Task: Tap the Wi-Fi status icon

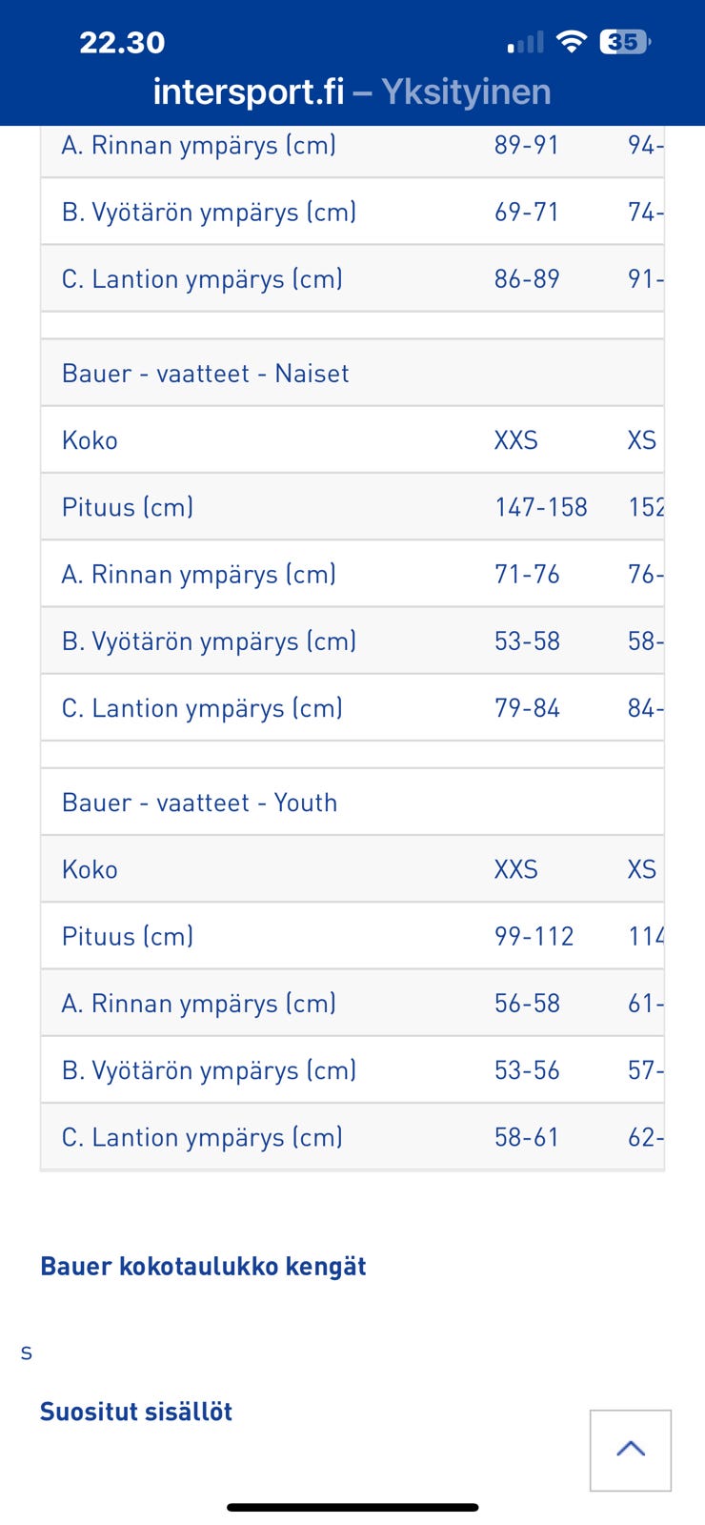Action: tap(573, 42)
